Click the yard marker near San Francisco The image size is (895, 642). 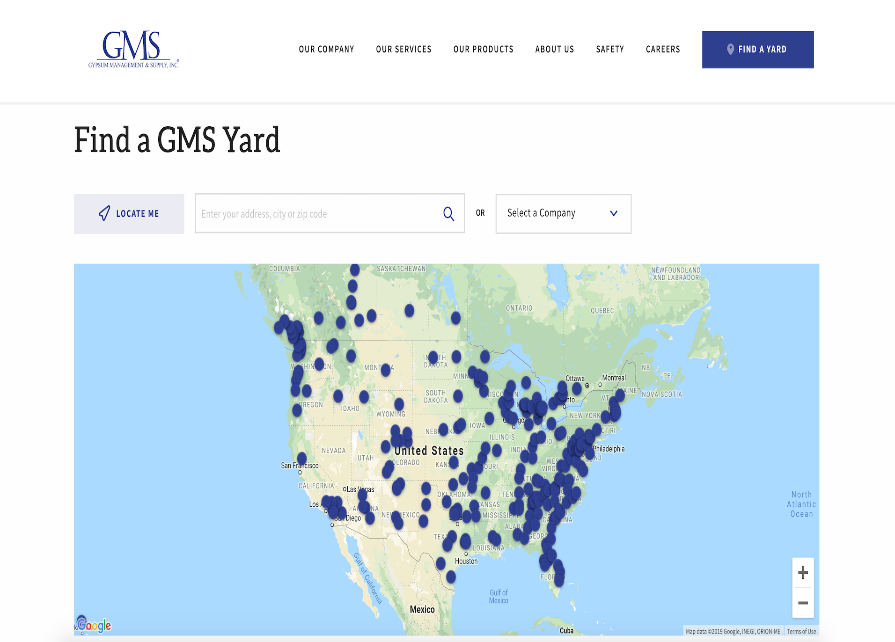(302, 458)
